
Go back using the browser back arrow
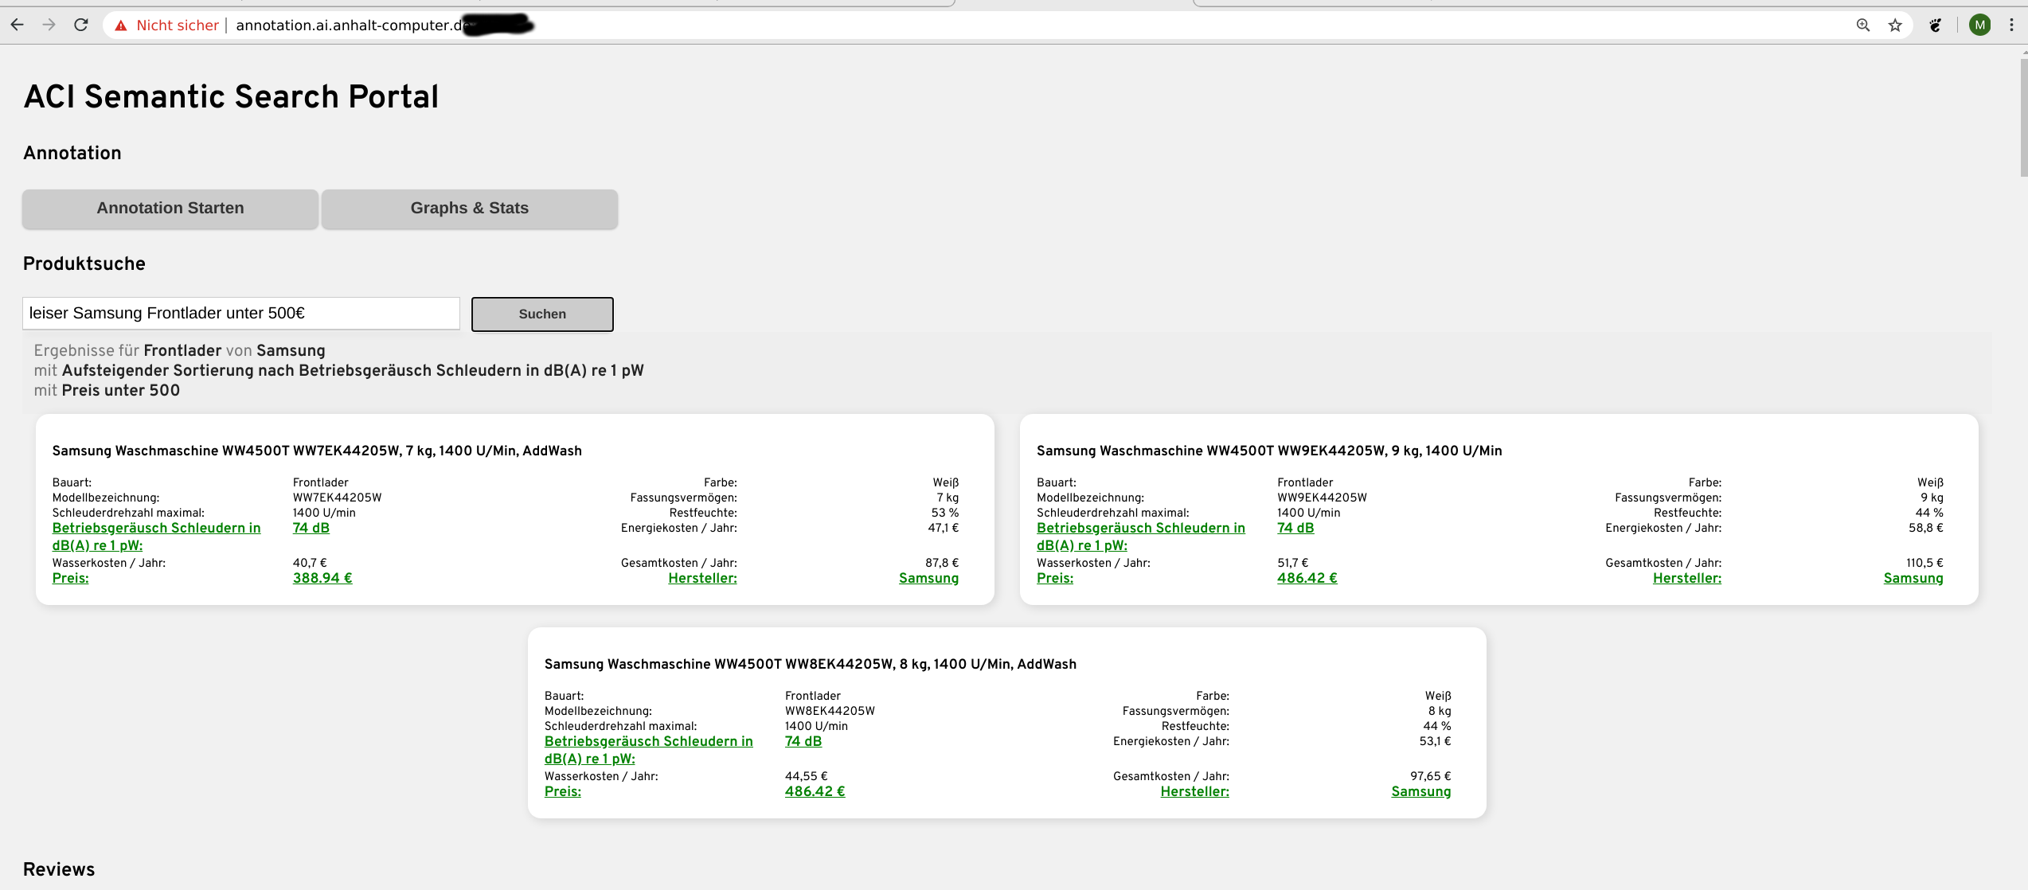(17, 25)
